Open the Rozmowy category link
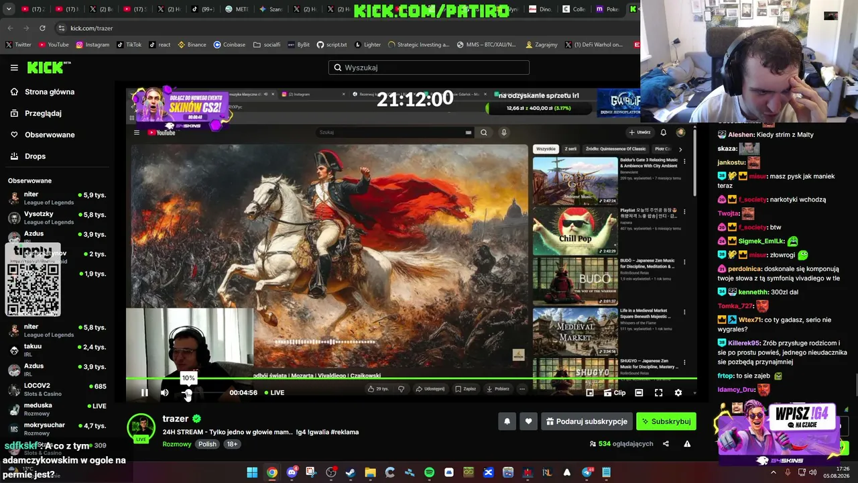The height and width of the screenshot is (483, 858). [x=177, y=444]
